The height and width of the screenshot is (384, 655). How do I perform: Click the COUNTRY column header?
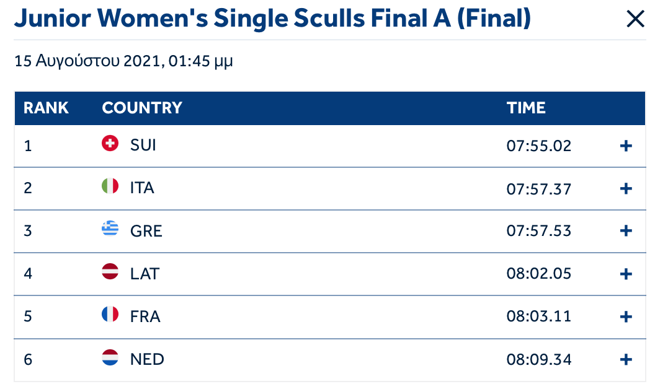(142, 108)
